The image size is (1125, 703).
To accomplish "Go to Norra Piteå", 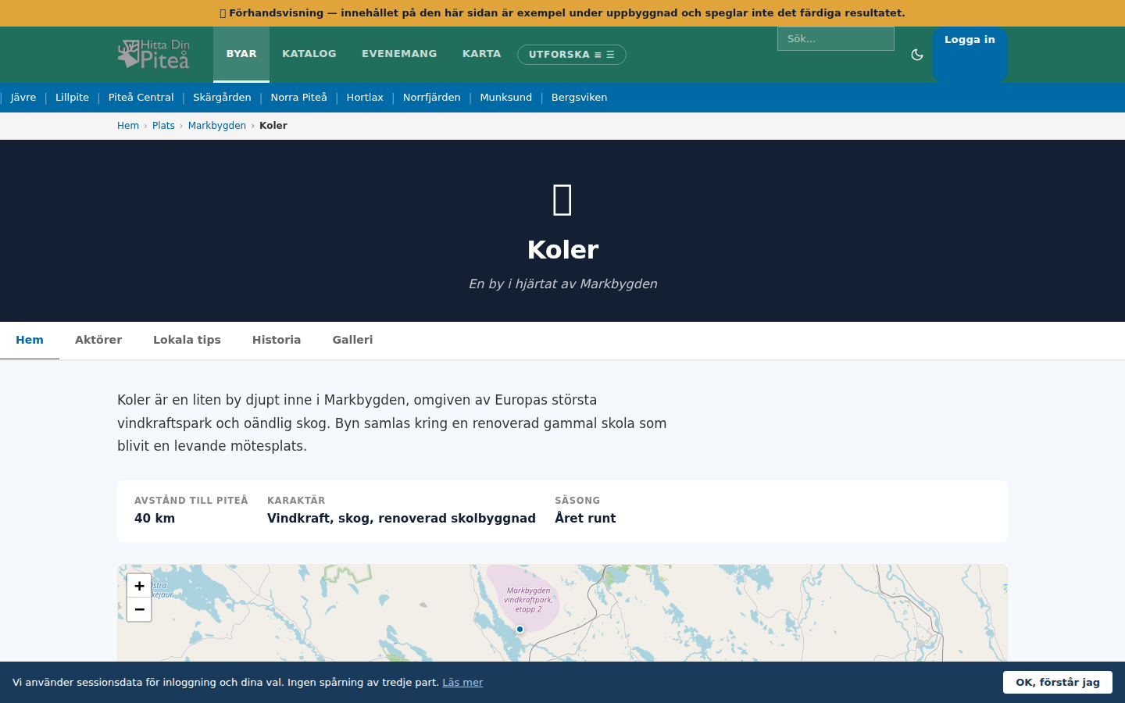I will (x=299, y=98).
